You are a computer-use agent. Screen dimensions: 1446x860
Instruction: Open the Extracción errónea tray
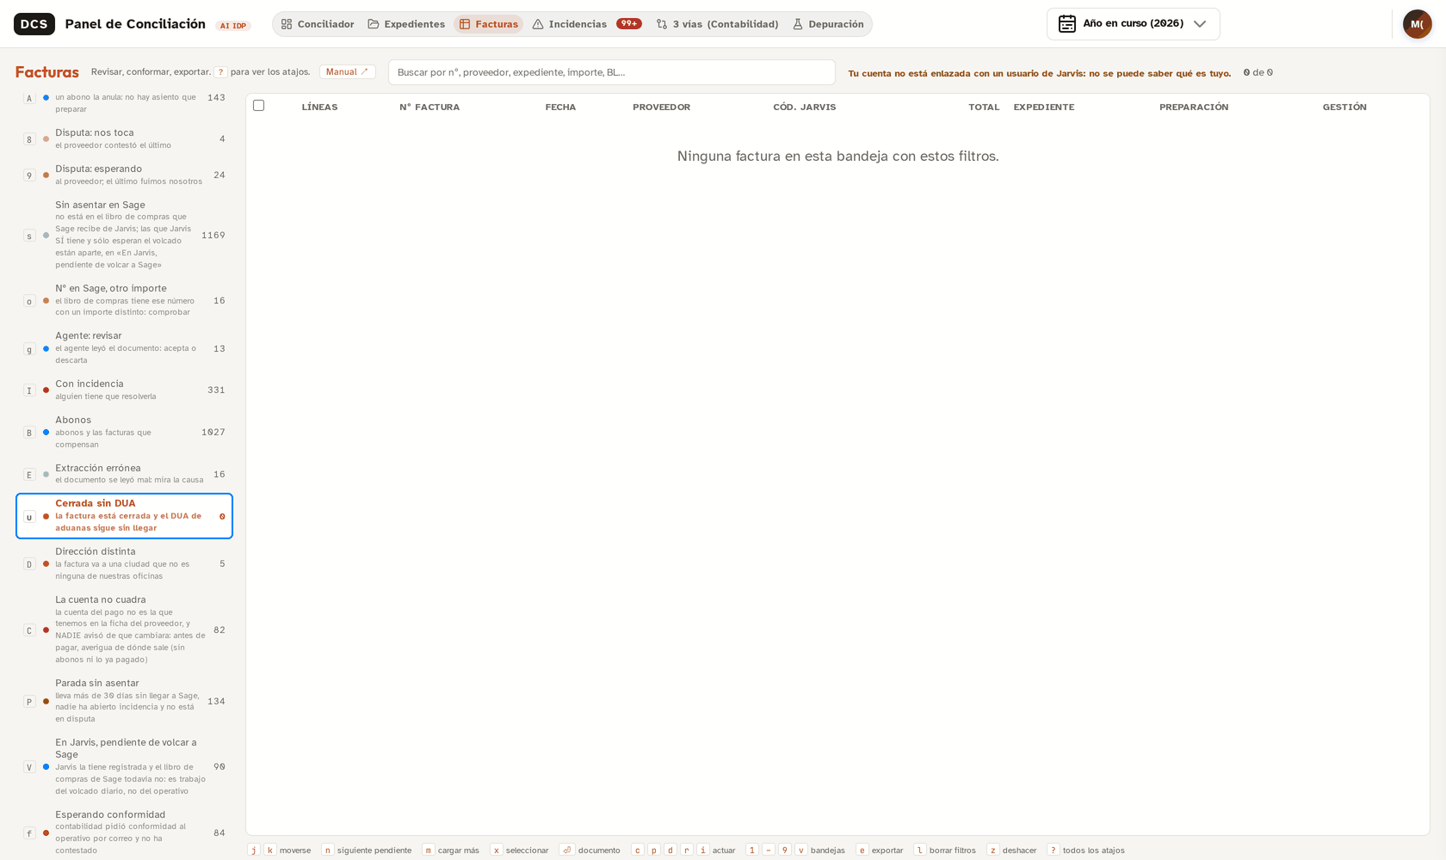(124, 474)
